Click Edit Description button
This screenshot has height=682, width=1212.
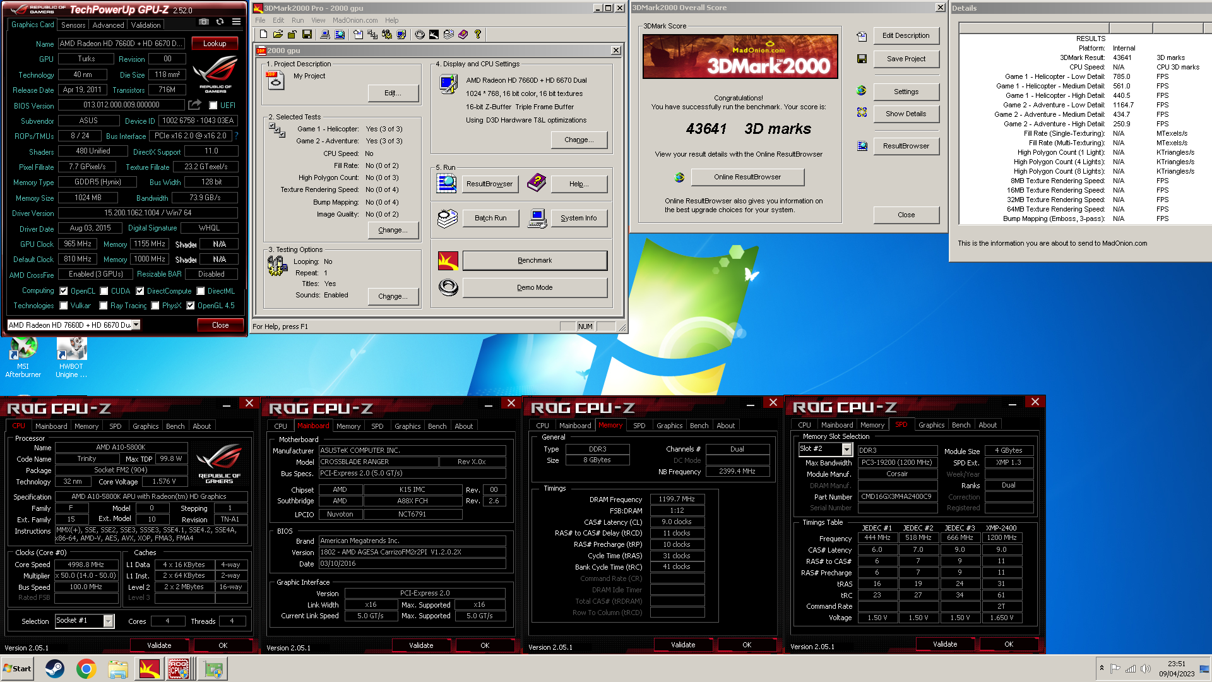[x=906, y=35]
